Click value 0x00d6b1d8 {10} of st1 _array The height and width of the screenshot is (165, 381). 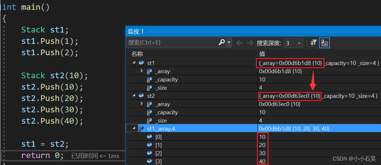point(281,71)
